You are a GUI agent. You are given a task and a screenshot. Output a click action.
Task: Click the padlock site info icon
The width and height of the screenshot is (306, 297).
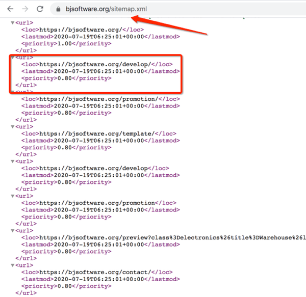click(x=58, y=9)
